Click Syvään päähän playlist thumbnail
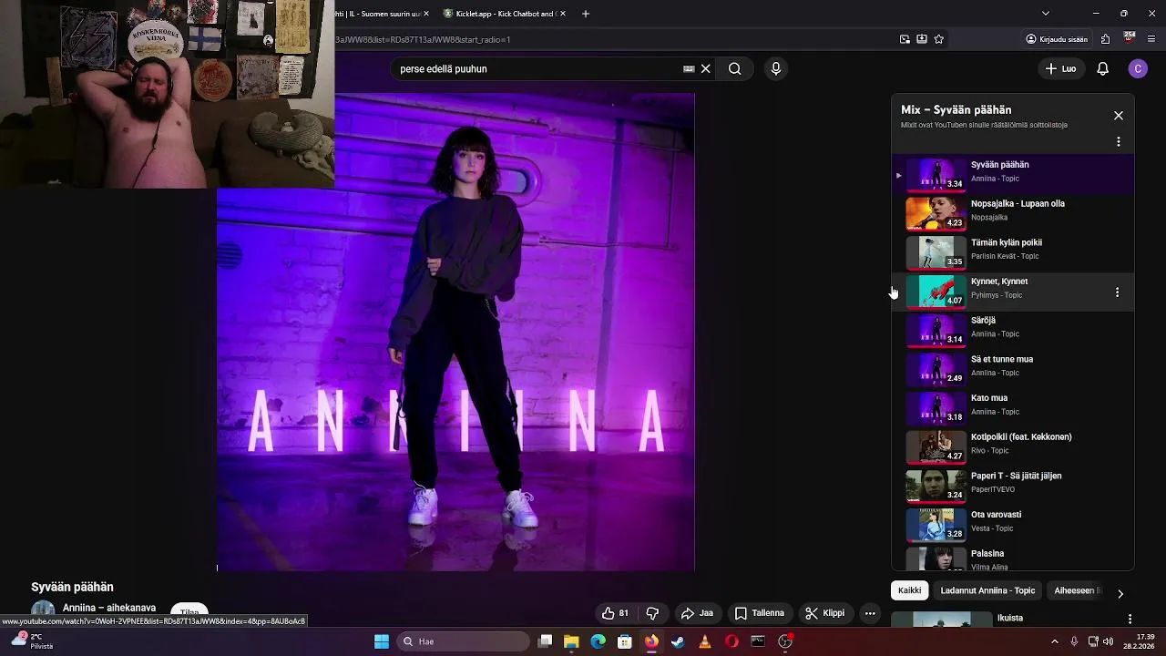Screen dimensions: 1166x656 tap(936, 175)
